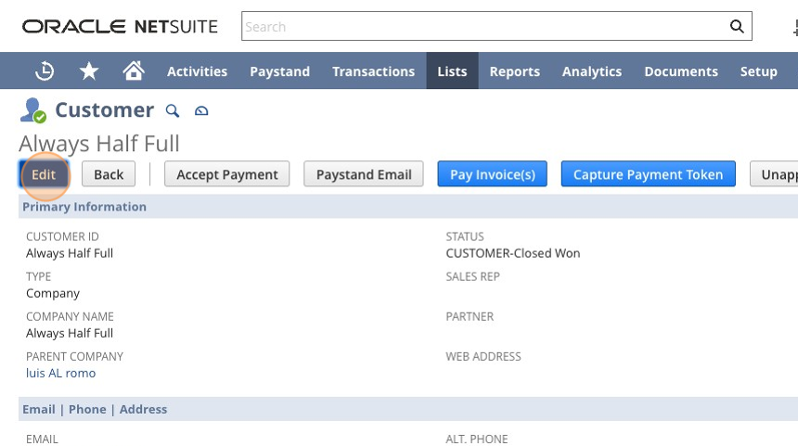Open the Setup menu

(x=758, y=71)
